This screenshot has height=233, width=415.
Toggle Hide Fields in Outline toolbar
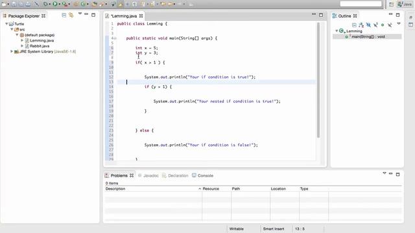point(368,25)
